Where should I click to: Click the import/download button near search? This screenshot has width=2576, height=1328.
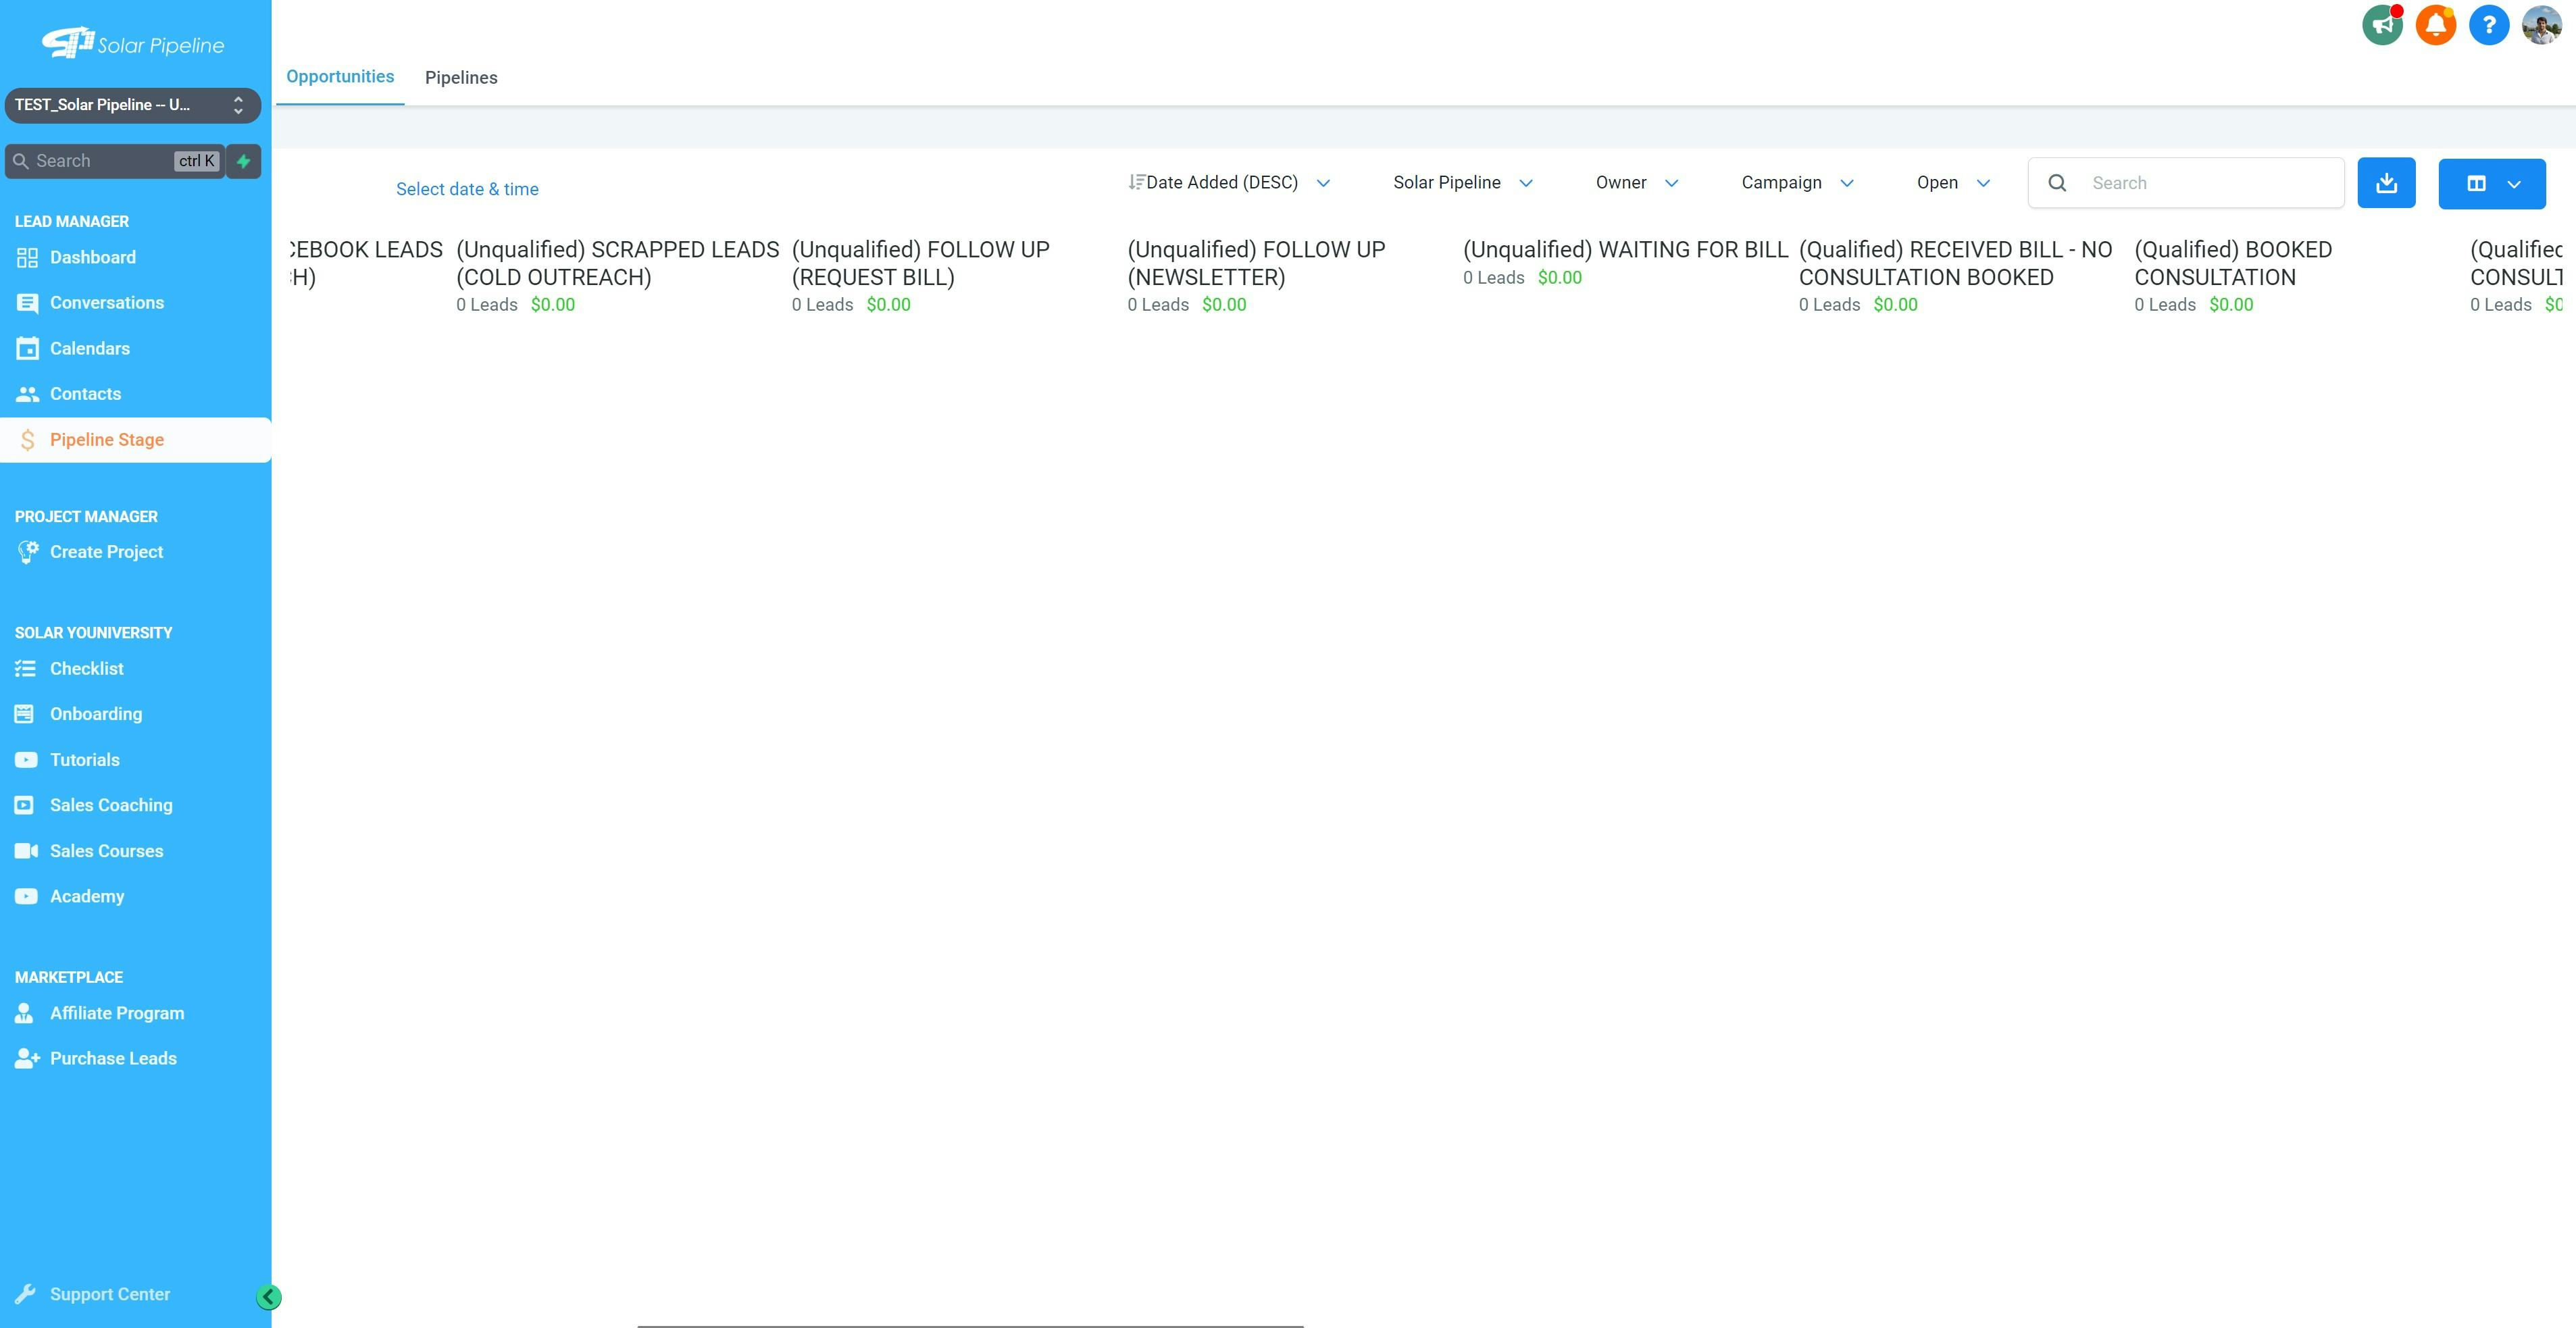[x=2387, y=182]
